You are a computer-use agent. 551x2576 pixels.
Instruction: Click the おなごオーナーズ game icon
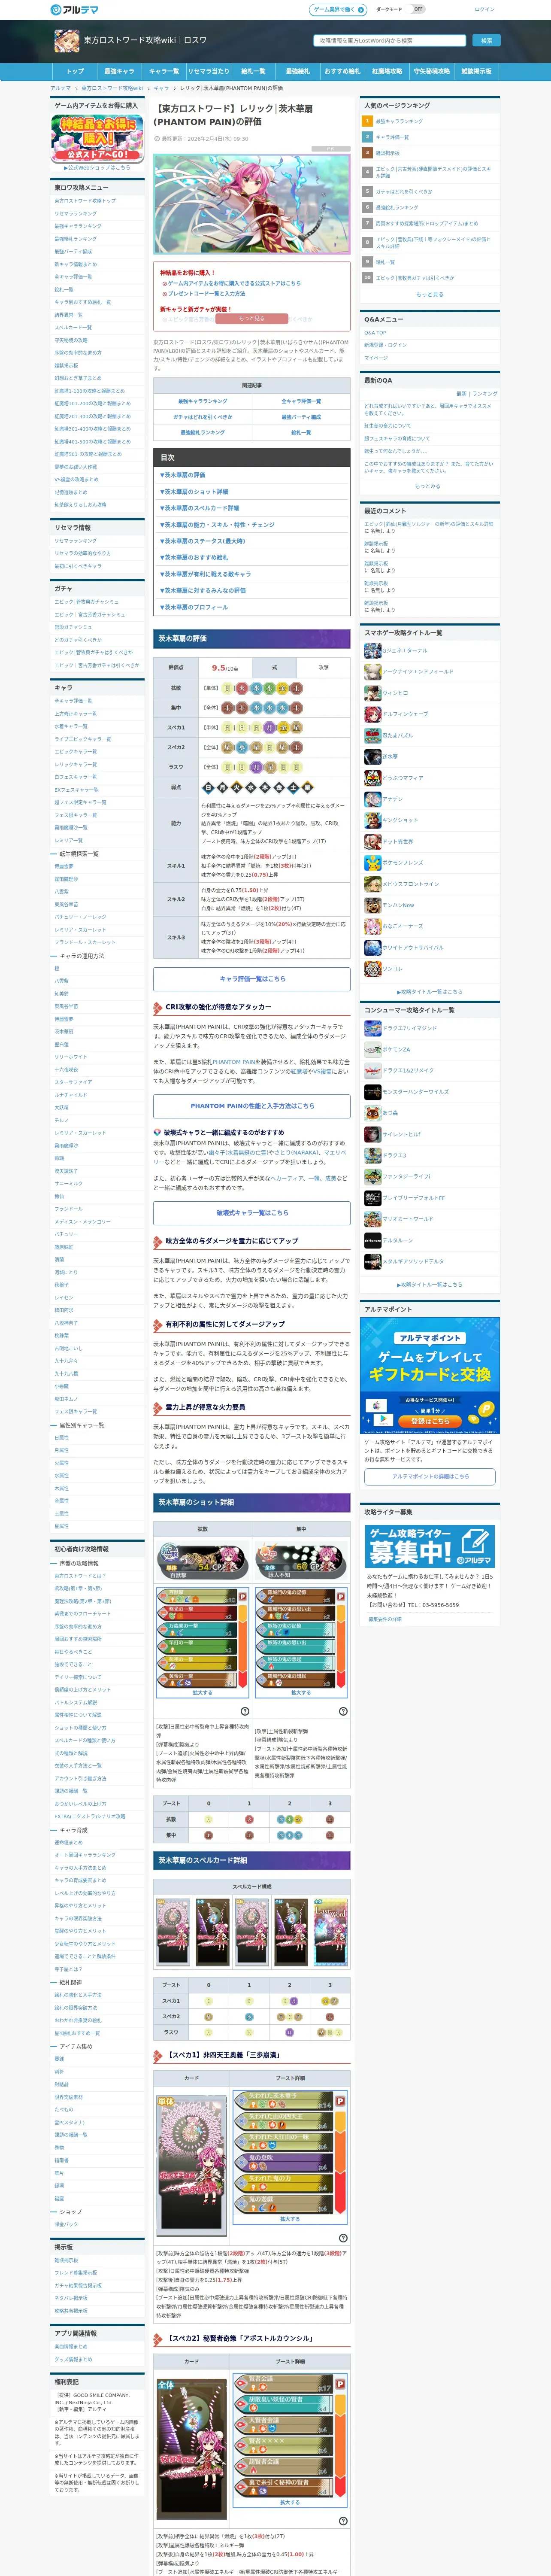[x=372, y=926]
